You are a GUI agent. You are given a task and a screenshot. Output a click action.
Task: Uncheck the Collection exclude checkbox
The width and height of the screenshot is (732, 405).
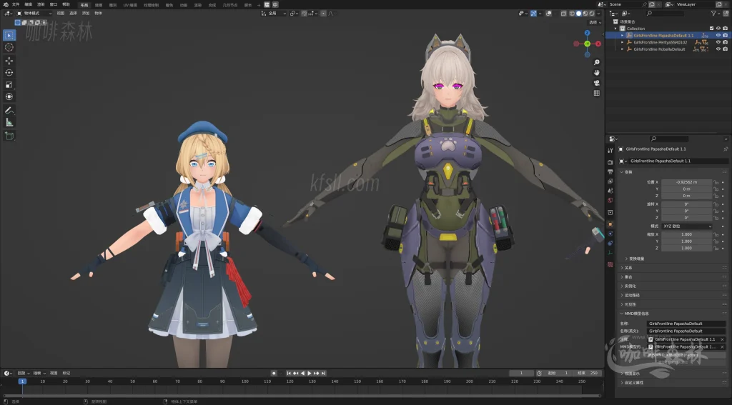(x=711, y=29)
